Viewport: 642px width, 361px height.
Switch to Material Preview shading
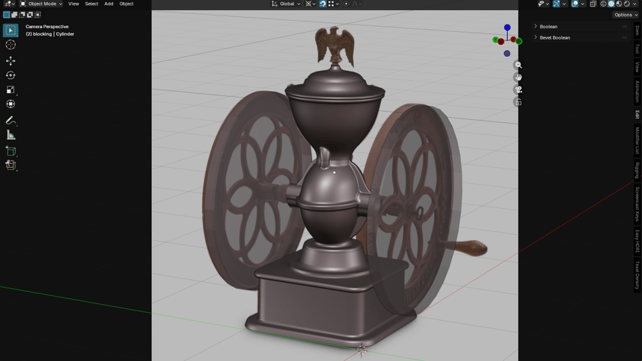click(x=619, y=4)
